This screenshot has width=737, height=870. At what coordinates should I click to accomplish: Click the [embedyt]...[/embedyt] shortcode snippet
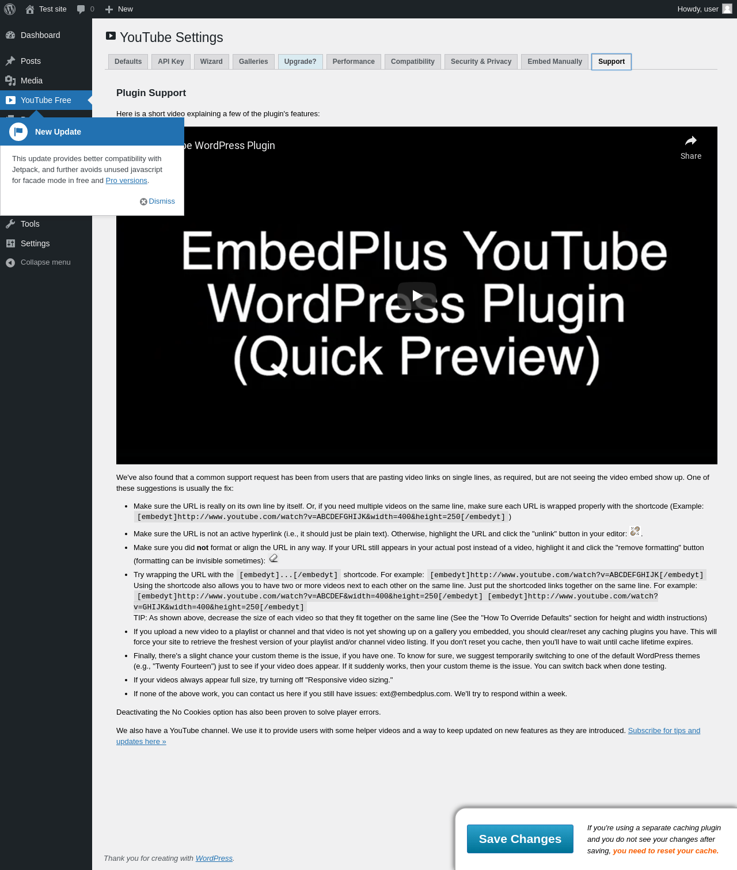coord(288,575)
